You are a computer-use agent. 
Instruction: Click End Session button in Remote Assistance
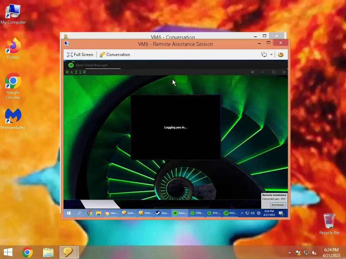[278, 205]
